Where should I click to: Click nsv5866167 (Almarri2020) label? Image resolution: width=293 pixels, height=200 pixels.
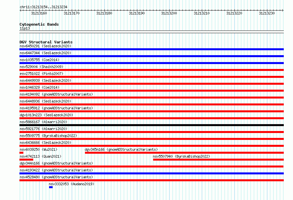click(43, 122)
